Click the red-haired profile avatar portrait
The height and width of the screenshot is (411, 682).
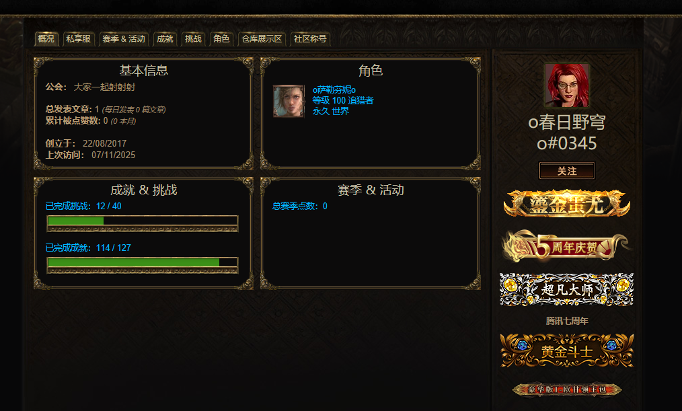pos(567,85)
